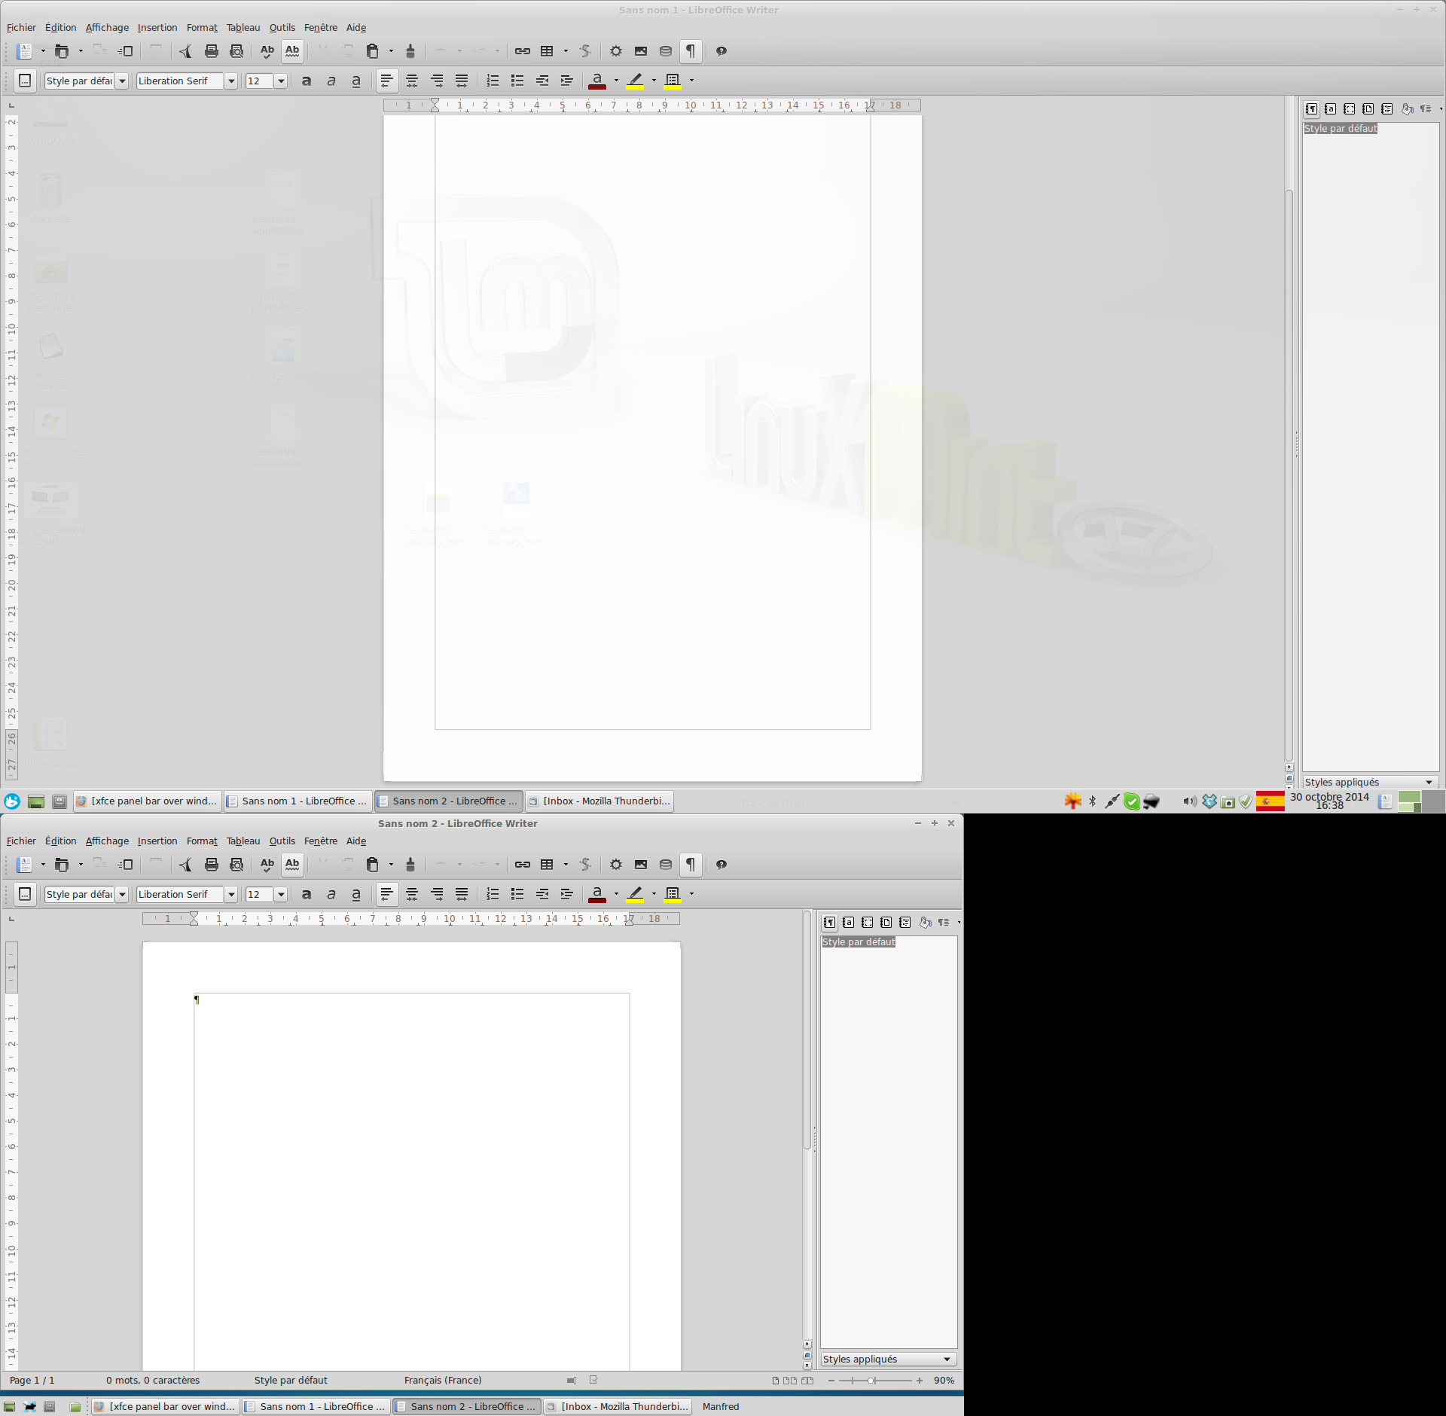1446x1416 pixels.
Task: Click Sans nom 1 - LibreOffice button in bottom taskbar
Action: click(316, 1406)
